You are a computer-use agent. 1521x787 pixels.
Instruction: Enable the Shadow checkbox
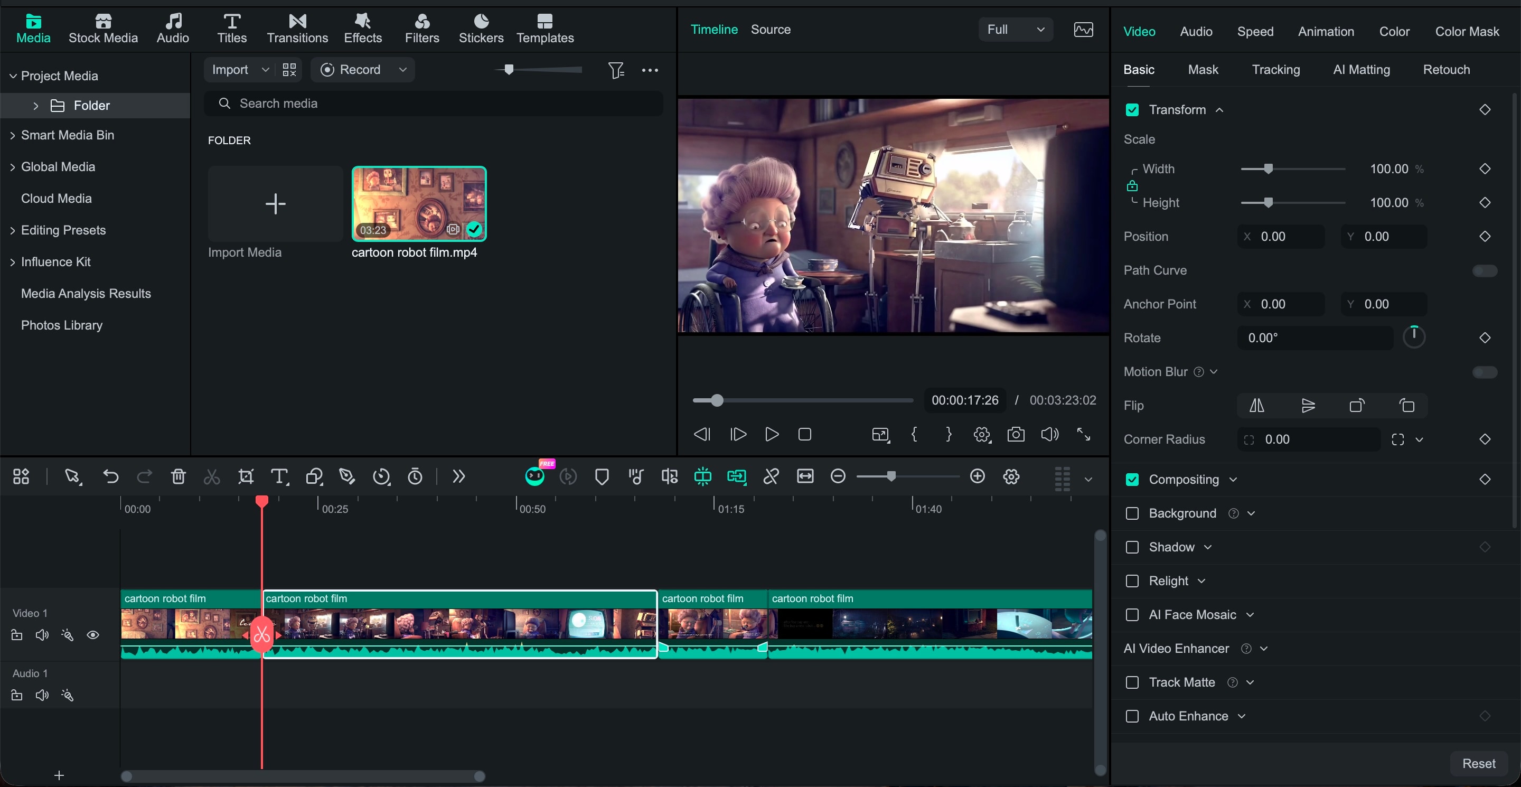tap(1132, 547)
